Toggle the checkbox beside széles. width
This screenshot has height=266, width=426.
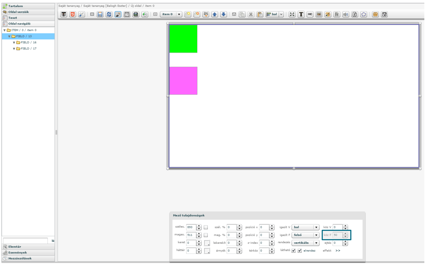point(206,227)
